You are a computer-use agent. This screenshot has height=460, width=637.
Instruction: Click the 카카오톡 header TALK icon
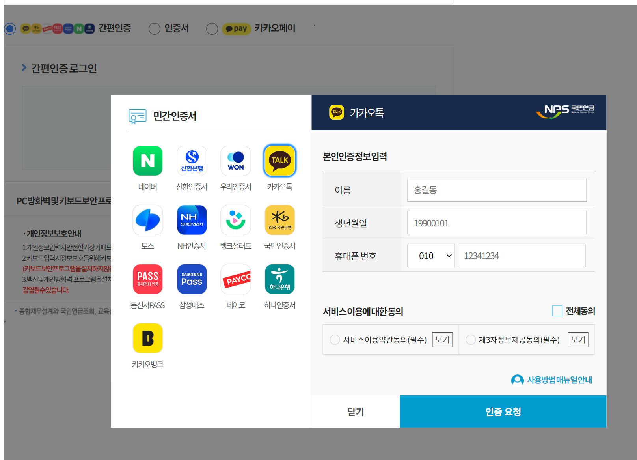tap(337, 112)
